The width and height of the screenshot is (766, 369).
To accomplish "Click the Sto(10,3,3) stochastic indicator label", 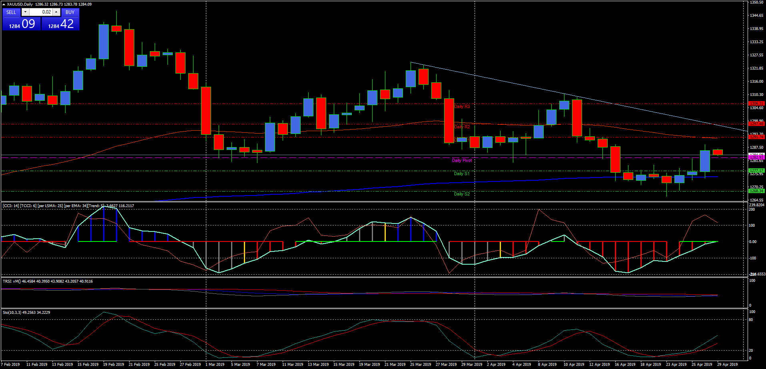I will 26,312.
